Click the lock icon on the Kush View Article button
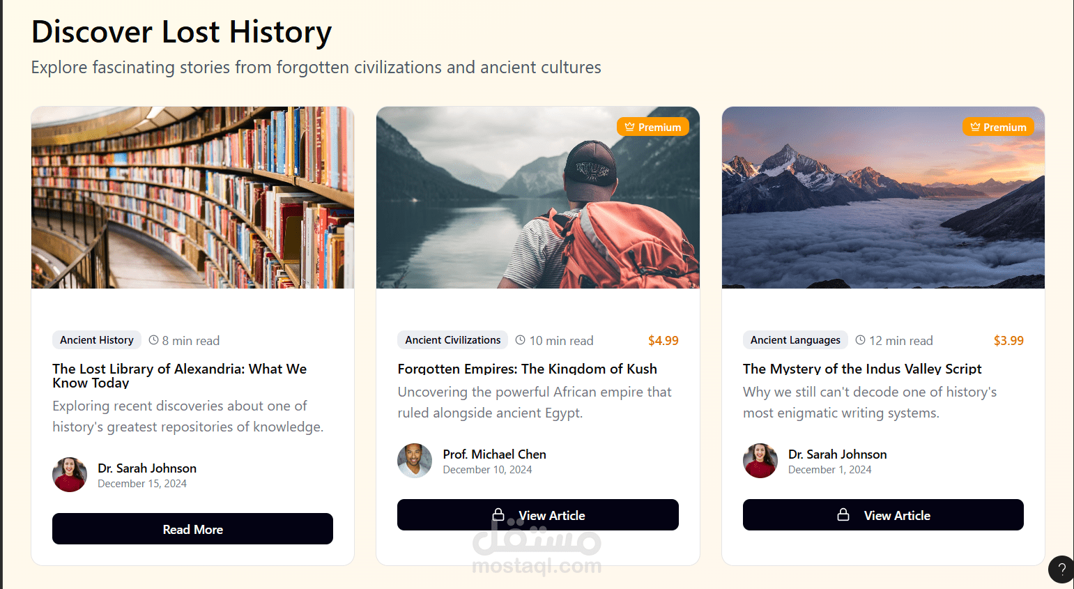 click(x=499, y=514)
